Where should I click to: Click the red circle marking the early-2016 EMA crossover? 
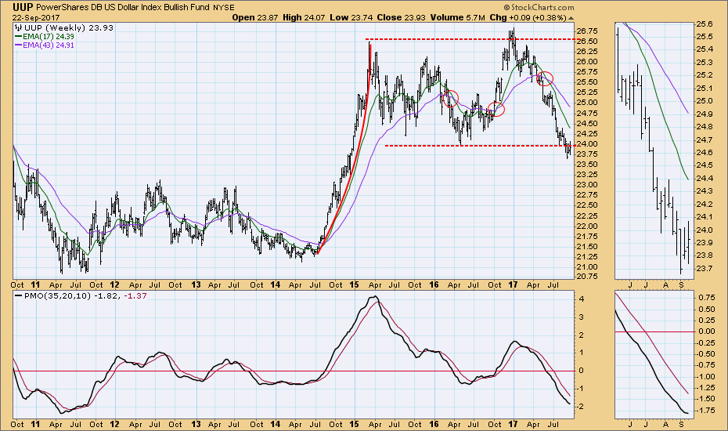coord(450,98)
